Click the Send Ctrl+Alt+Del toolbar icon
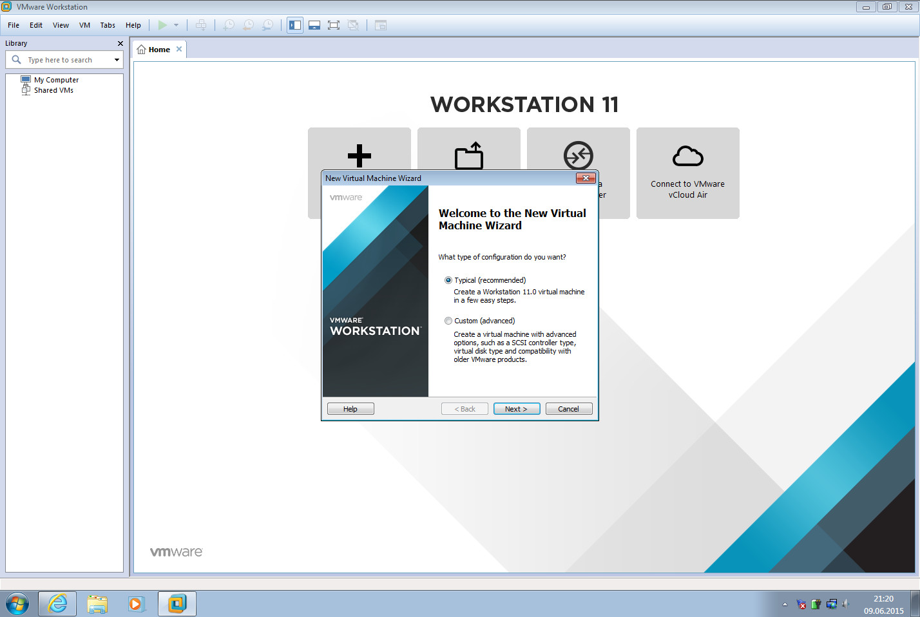 201,25
